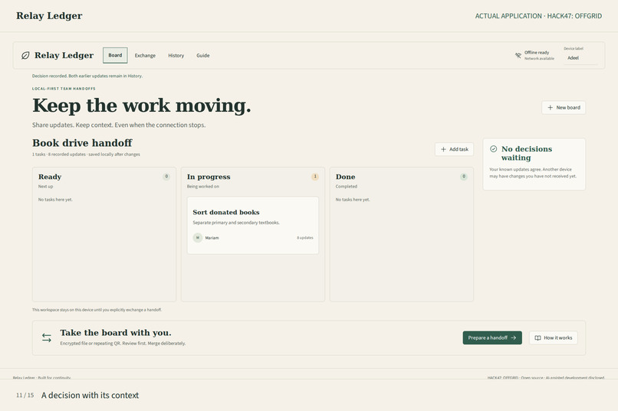Image resolution: width=618 pixels, height=411 pixels.
Task: Click the Ready column heading
Action: tap(50, 177)
